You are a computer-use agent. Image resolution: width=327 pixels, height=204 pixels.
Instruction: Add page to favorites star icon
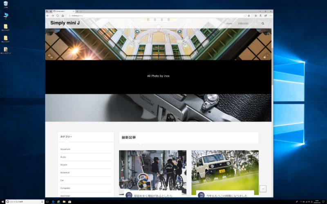pyautogui.click(x=249, y=16)
